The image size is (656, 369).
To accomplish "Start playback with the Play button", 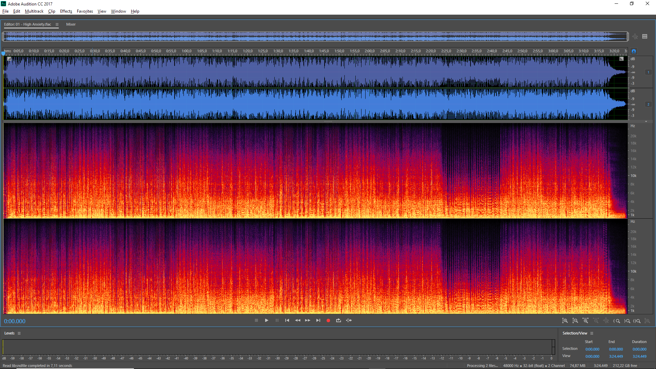I will (266, 320).
